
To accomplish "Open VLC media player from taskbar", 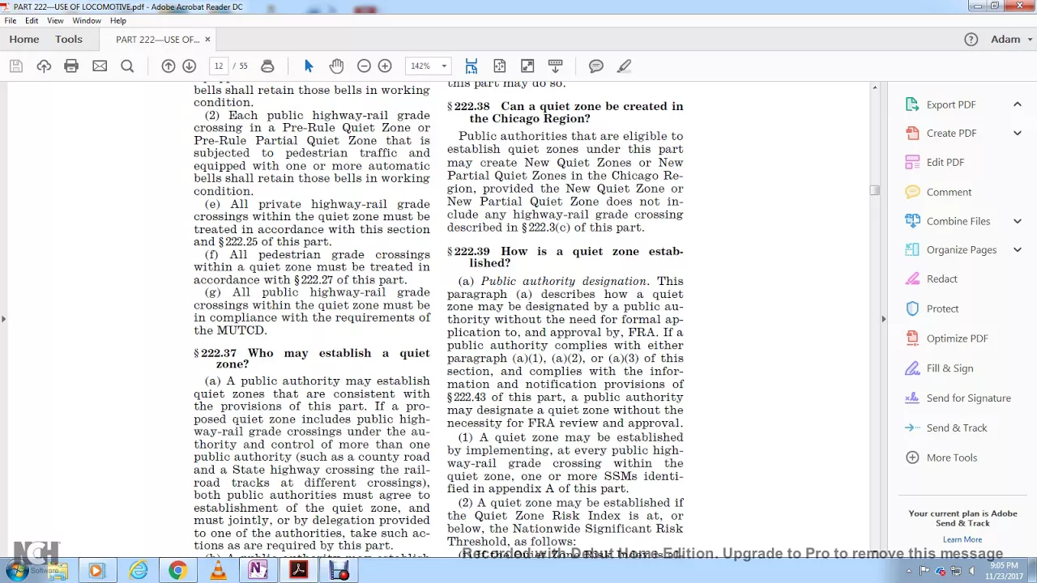I will coord(218,571).
